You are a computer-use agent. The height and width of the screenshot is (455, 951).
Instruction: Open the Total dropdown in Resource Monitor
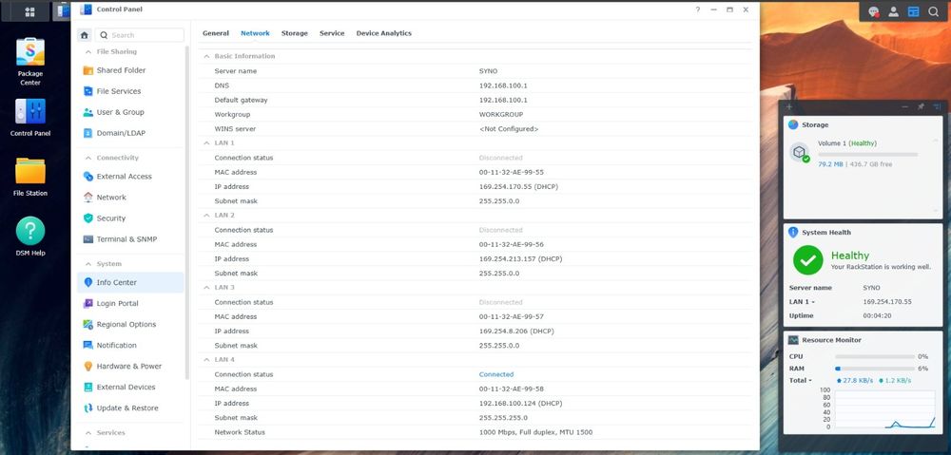click(x=801, y=381)
